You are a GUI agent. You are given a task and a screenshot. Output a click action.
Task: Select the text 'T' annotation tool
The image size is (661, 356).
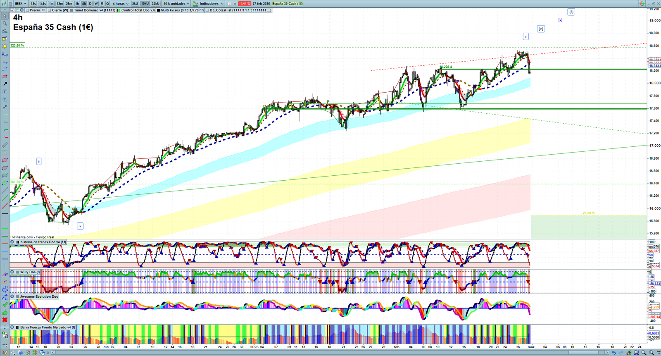coord(5,92)
